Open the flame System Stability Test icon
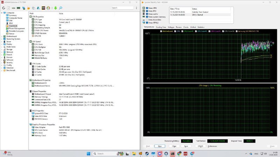Image resolution: width=280 pixels, height=157 pixels. 28,8
